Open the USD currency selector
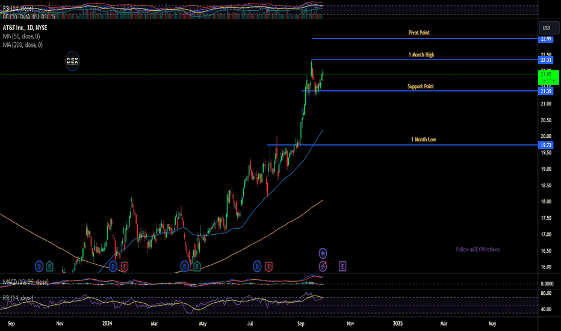The image size is (561, 331). 549,28
